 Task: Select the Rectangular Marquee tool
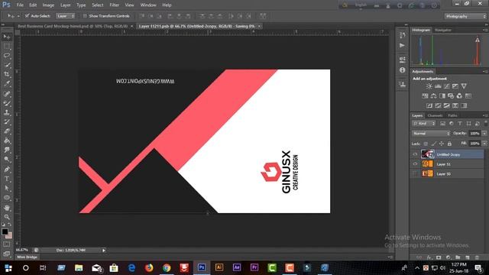coord(7,47)
